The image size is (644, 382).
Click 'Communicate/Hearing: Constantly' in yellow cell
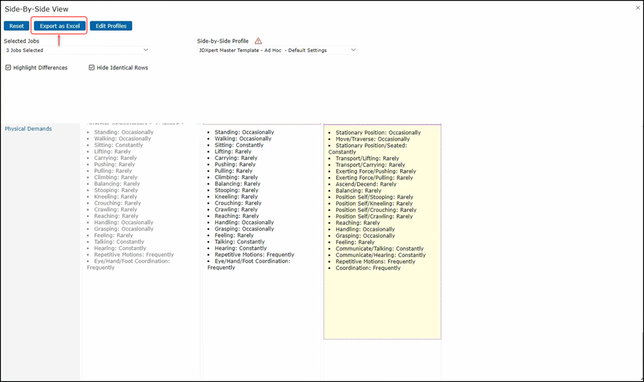coord(380,255)
